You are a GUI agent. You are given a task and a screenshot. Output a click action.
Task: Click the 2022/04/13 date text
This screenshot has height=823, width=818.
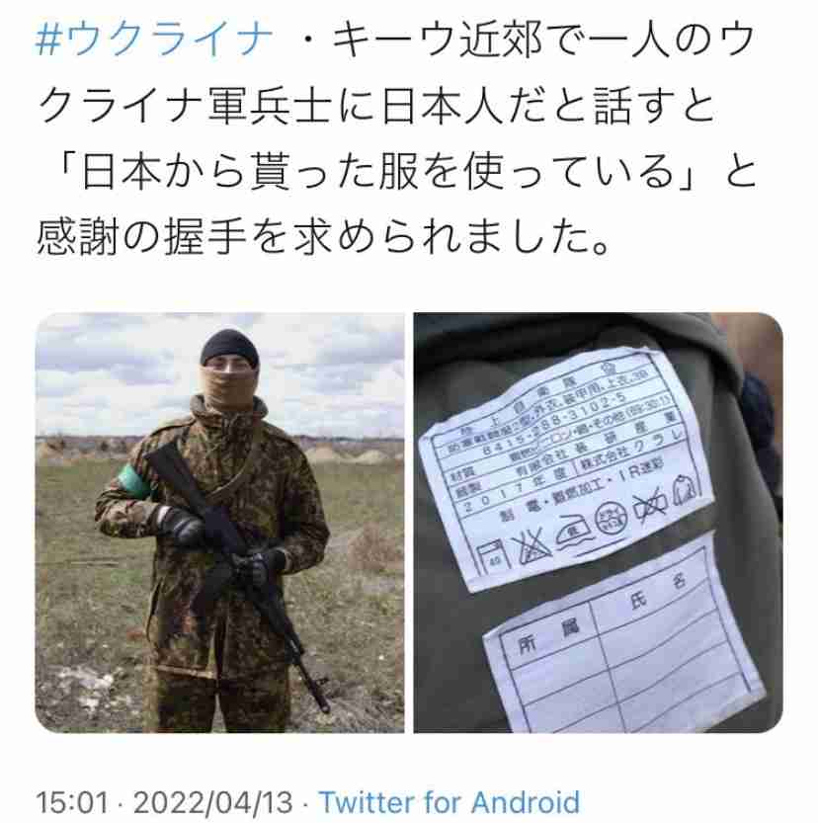213,802
